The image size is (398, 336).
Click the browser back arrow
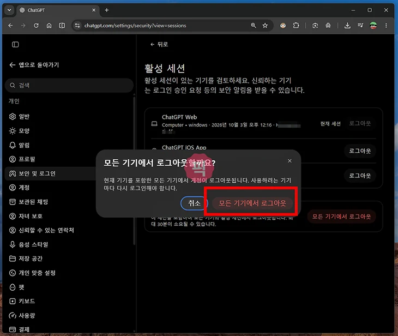tap(10, 26)
